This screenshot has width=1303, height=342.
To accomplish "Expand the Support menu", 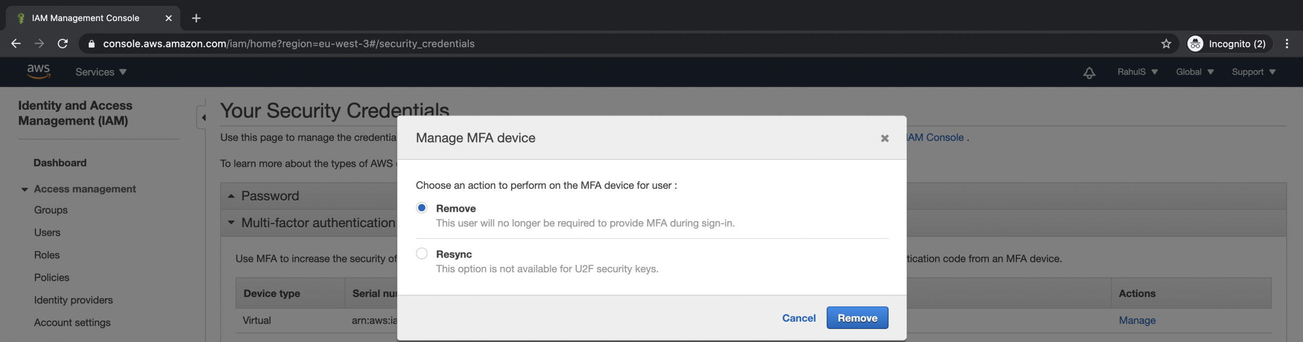I will (1253, 72).
